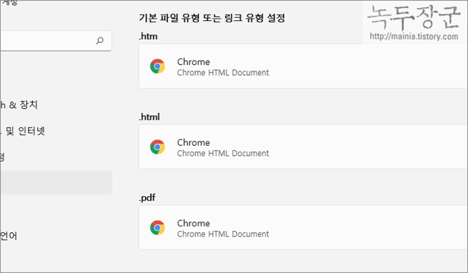The height and width of the screenshot is (273, 468).
Task: Click Chrome icon under .htm
Action: pos(158,66)
